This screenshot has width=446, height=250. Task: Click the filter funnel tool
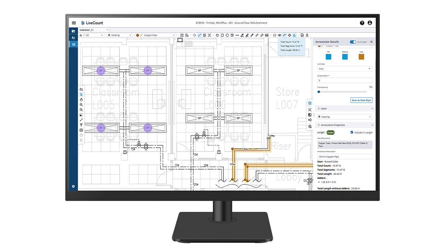click(81, 125)
